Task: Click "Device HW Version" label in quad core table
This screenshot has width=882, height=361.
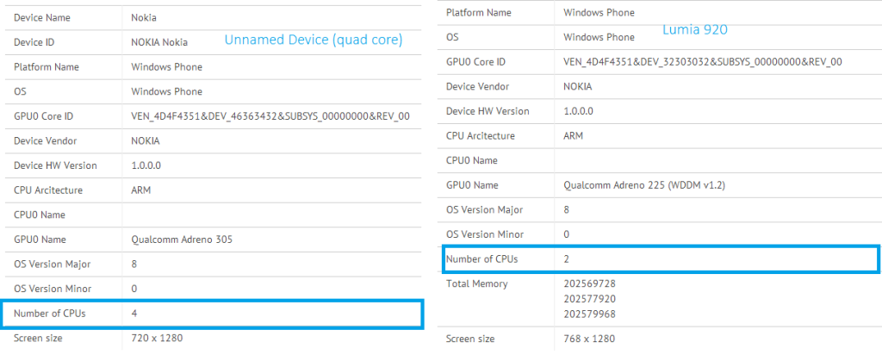Action: [55, 165]
